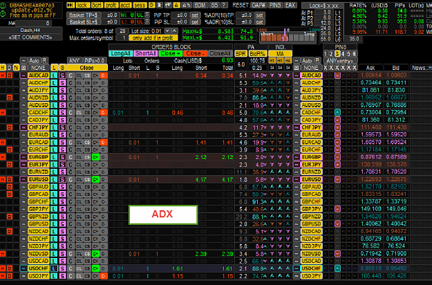Open the PiPs>0.0 filter selector
Viewport: 432px width, 285px height.
click(95, 60)
